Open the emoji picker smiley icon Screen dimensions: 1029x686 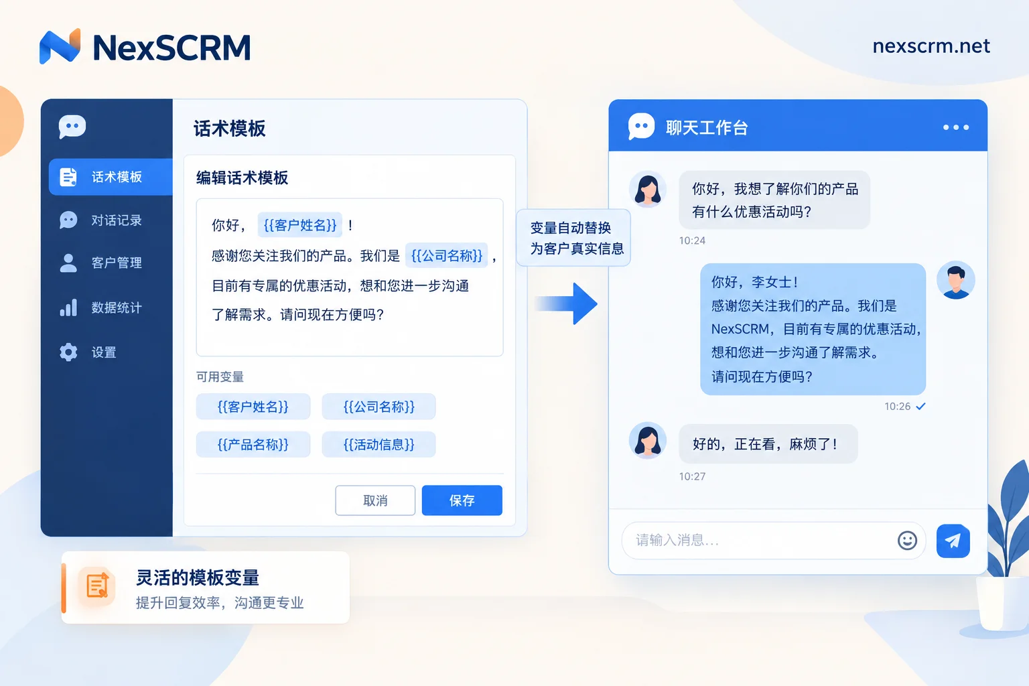tap(907, 541)
